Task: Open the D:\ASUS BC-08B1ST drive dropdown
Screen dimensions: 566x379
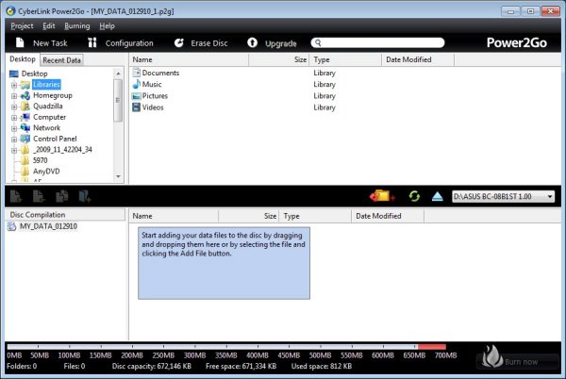Action: coord(550,196)
